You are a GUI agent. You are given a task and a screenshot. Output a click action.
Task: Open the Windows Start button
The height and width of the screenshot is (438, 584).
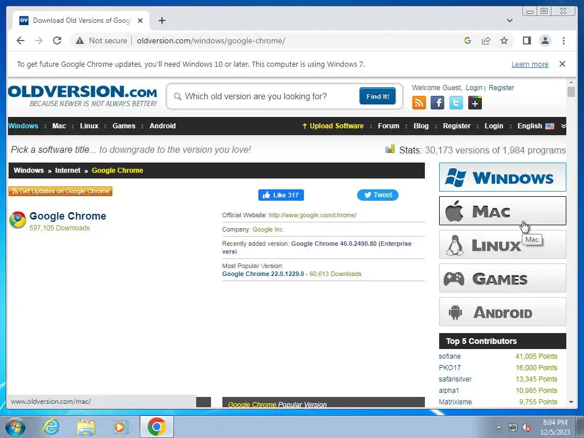[x=15, y=427]
